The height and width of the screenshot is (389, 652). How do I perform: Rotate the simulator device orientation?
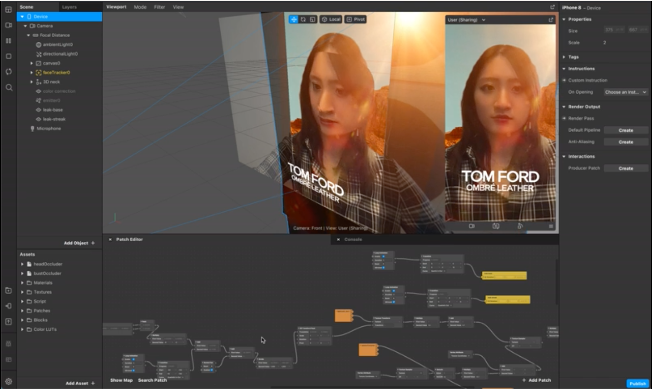click(520, 226)
